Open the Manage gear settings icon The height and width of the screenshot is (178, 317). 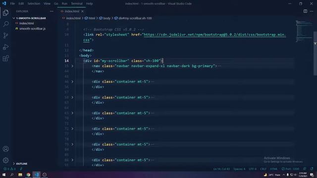point(5,160)
